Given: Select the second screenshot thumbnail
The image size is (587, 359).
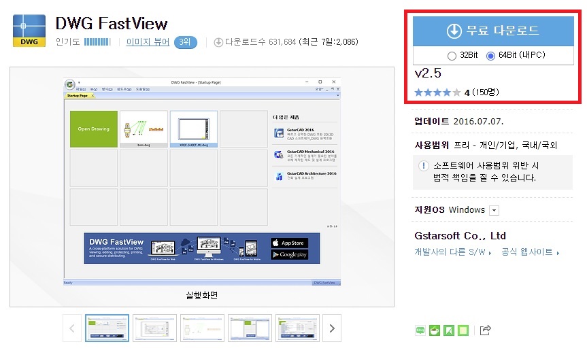Looking at the screenshot, I should tap(154, 328).
